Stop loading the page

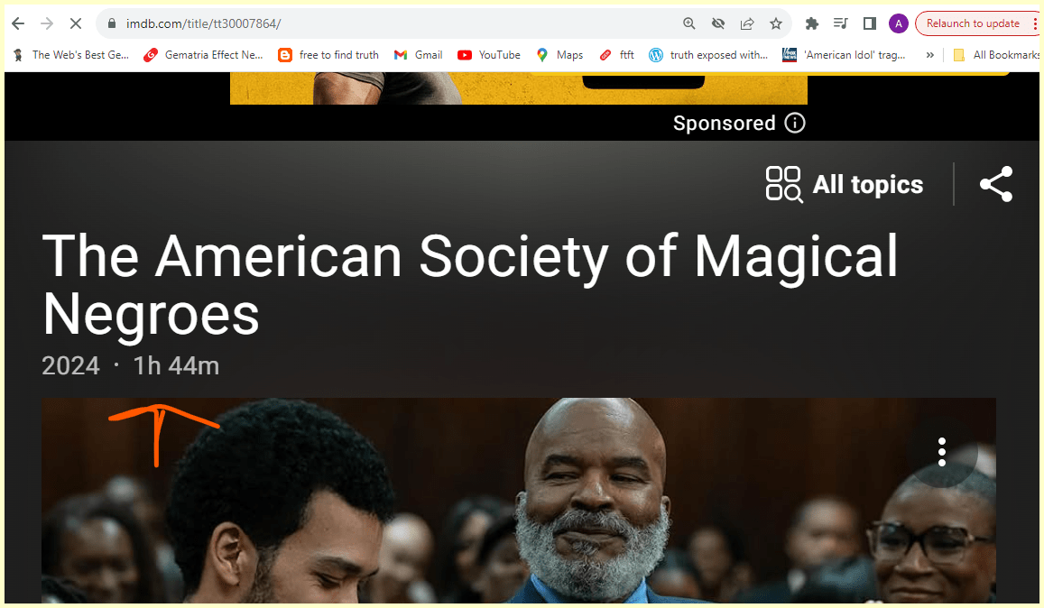click(x=76, y=24)
